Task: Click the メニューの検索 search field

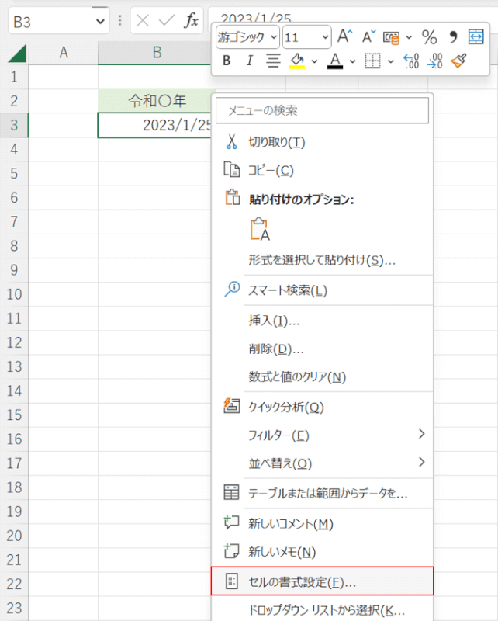Action: click(323, 111)
